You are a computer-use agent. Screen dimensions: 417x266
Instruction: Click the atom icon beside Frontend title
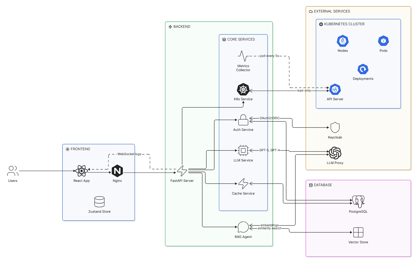point(67,149)
